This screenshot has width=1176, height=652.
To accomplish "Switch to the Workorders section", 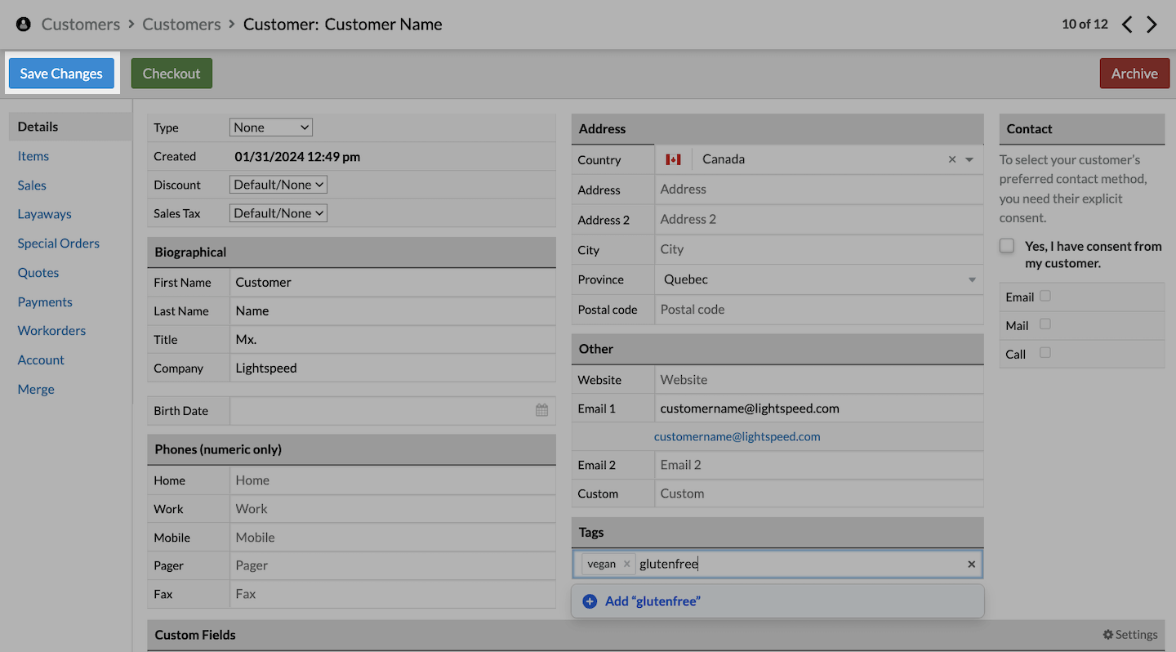I will coord(51,331).
